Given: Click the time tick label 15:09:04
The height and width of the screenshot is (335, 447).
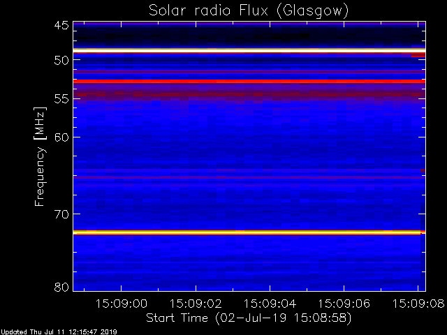Looking at the screenshot, I should [x=270, y=304].
